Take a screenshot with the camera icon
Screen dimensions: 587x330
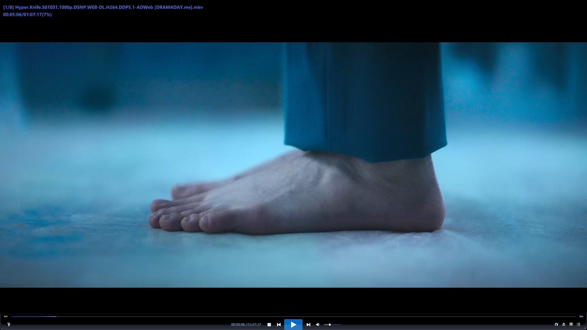pos(556,324)
